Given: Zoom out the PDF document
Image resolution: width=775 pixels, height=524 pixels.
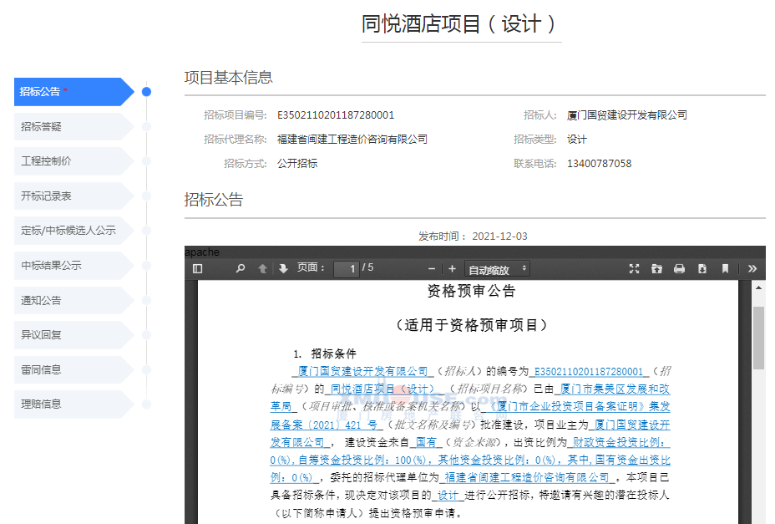Looking at the screenshot, I should click(x=432, y=268).
